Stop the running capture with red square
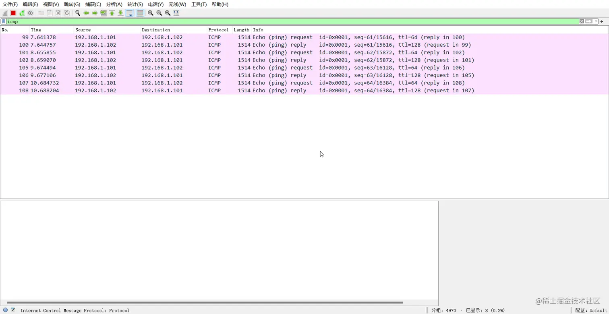Screen dimensions: 609x314 (13, 13)
